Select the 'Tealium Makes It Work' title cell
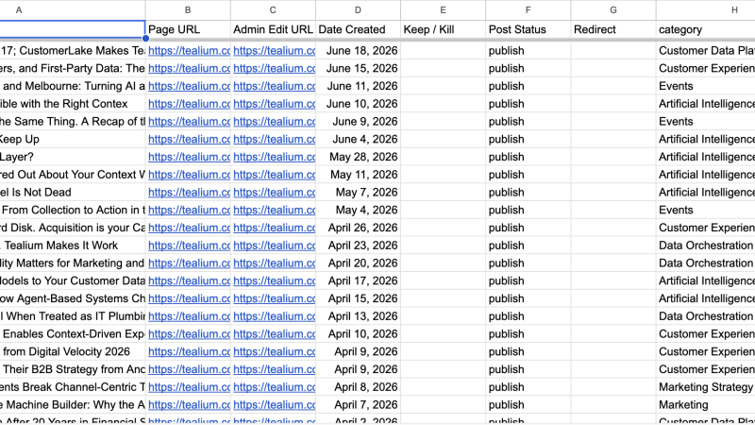 [x=73, y=246]
